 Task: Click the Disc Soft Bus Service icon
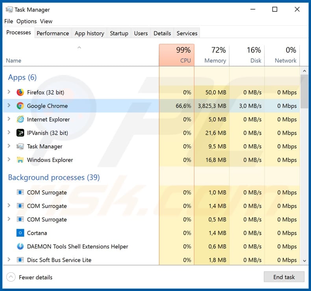coord(20,260)
